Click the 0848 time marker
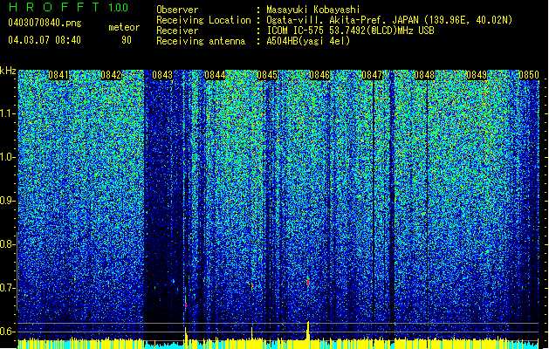Image resolution: width=549 pixels, height=349 pixels. pos(424,75)
